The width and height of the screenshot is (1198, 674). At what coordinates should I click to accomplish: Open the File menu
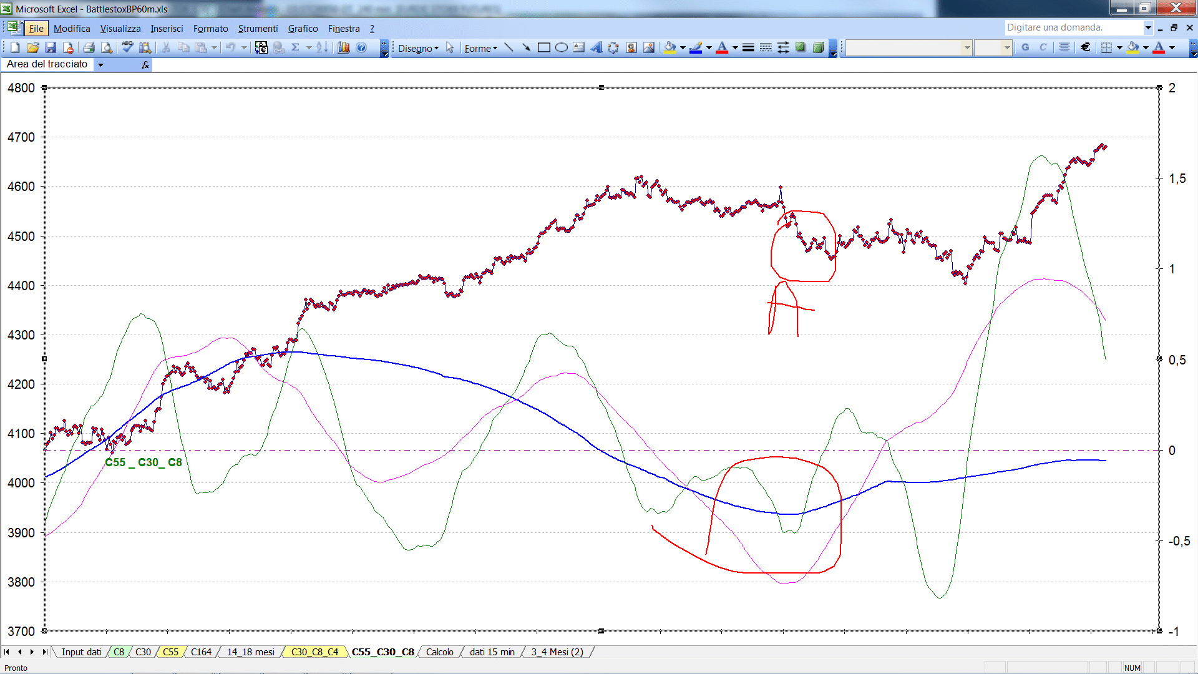pyautogui.click(x=36, y=29)
